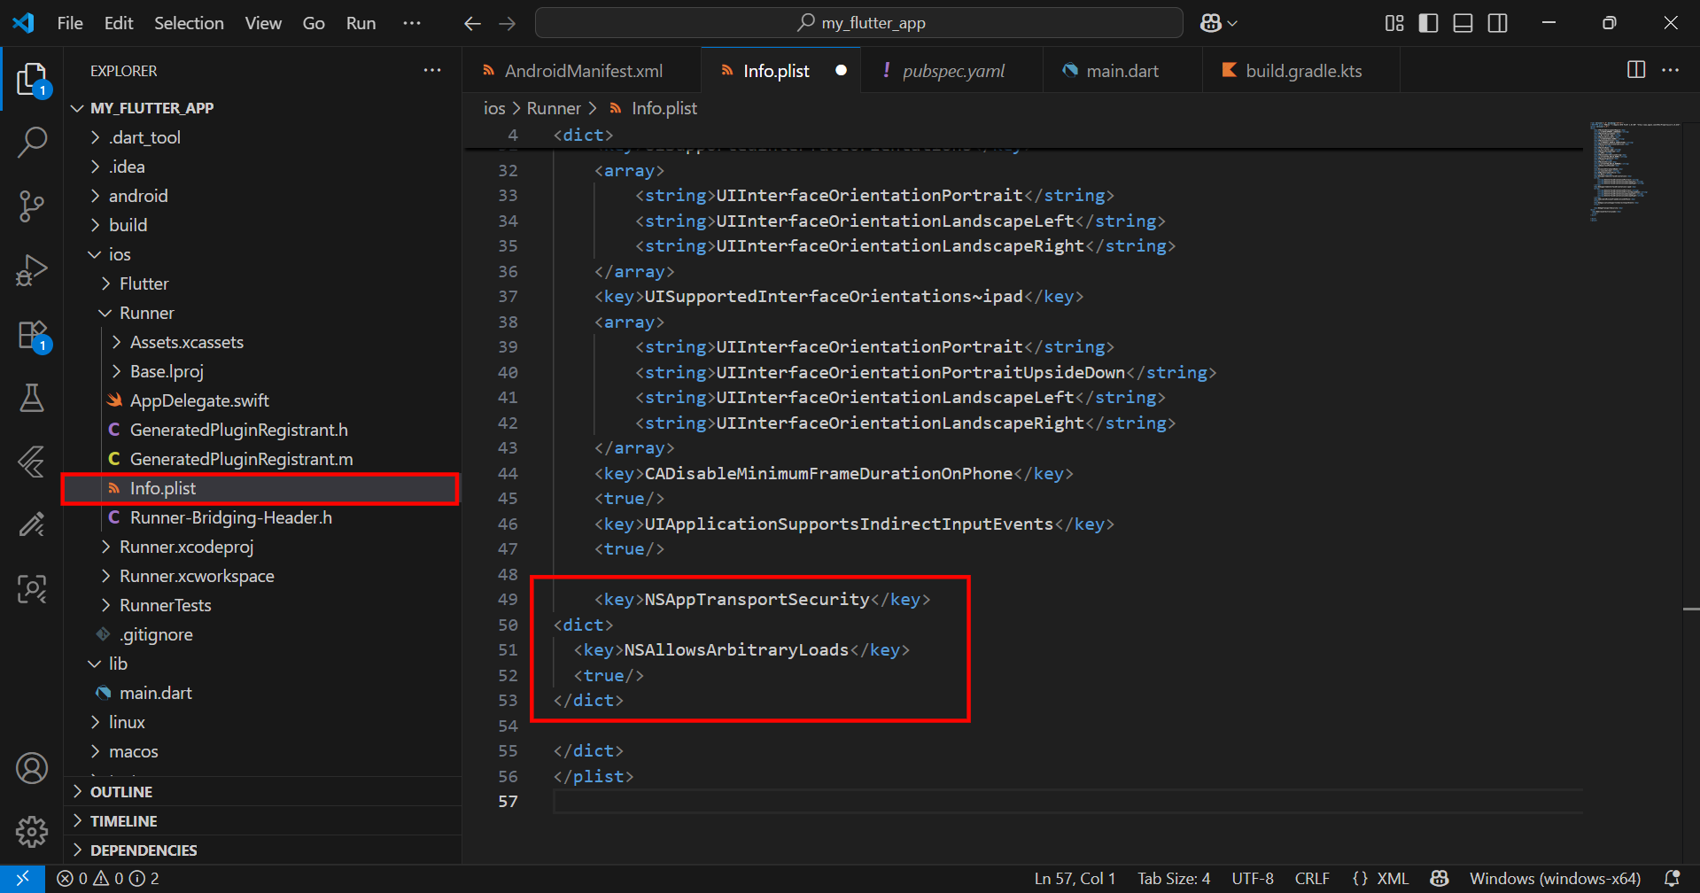This screenshot has width=1700, height=893.
Task: Open notifications bell in status bar
Action: 1672,879
